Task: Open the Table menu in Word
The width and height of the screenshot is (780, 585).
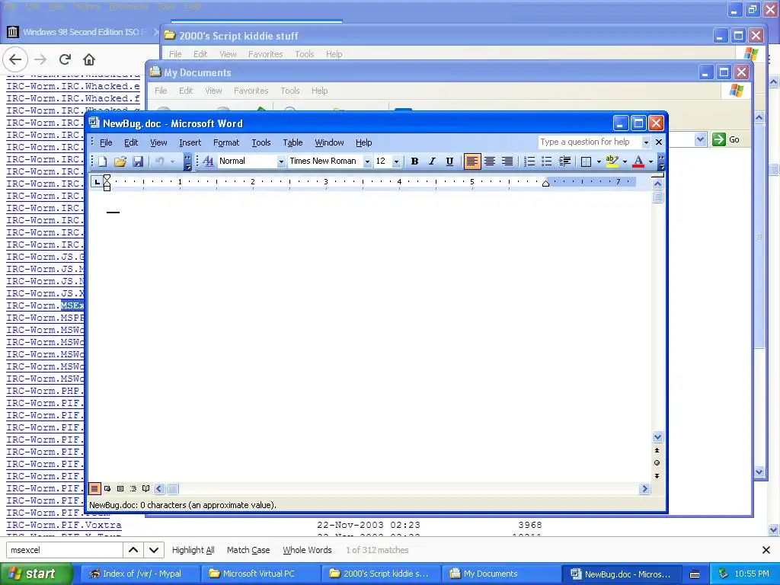Action: pyautogui.click(x=292, y=142)
